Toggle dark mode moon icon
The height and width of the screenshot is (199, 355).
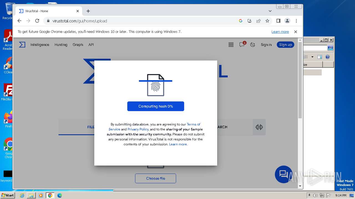(x=252, y=44)
